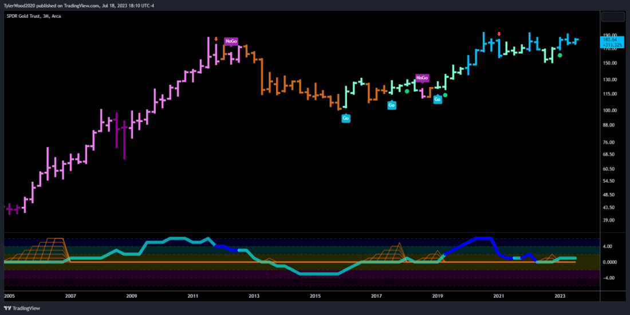This screenshot has height=315, width=630.
Task: Click the red down arrow near 2011 peak
Action: click(x=216, y=40)
